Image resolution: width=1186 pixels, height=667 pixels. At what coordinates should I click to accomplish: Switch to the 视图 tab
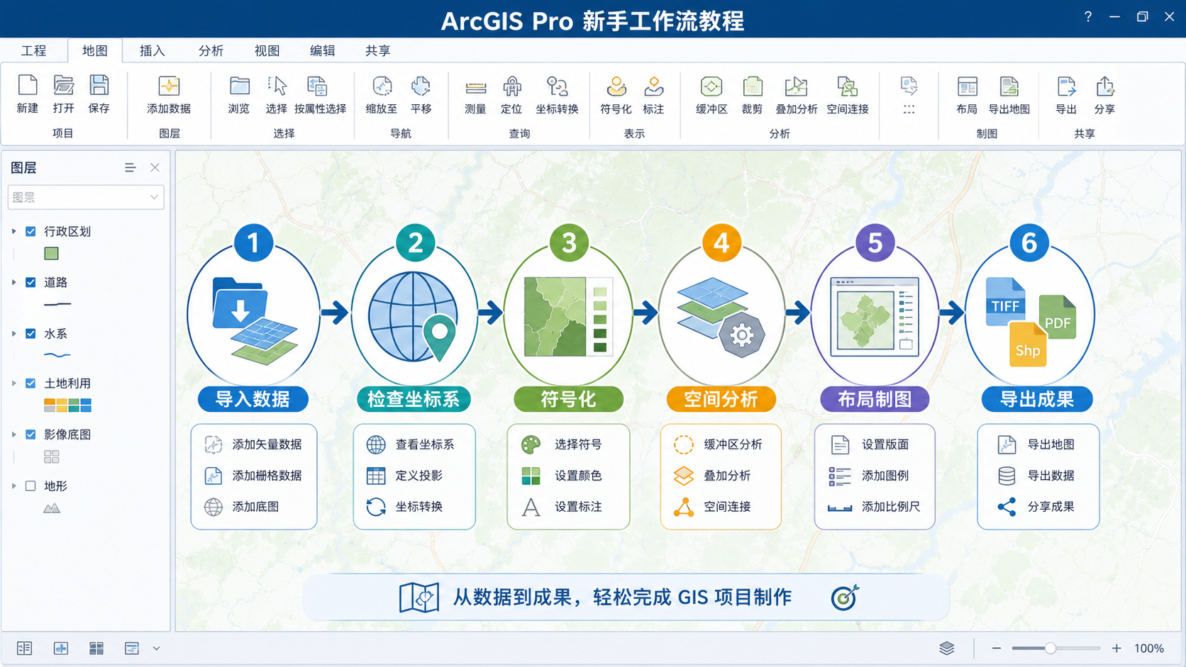(x=267, y=50)
